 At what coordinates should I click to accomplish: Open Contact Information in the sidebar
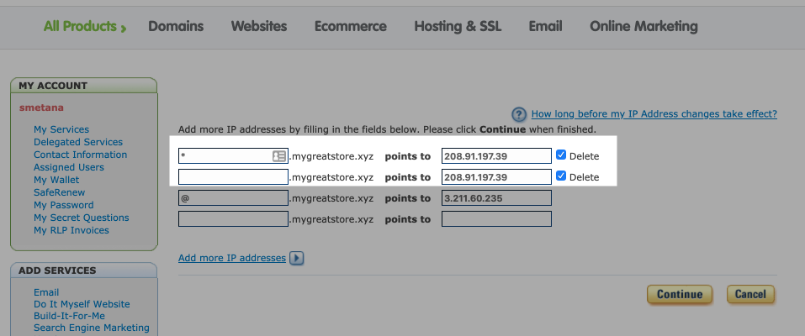point(80,155)
